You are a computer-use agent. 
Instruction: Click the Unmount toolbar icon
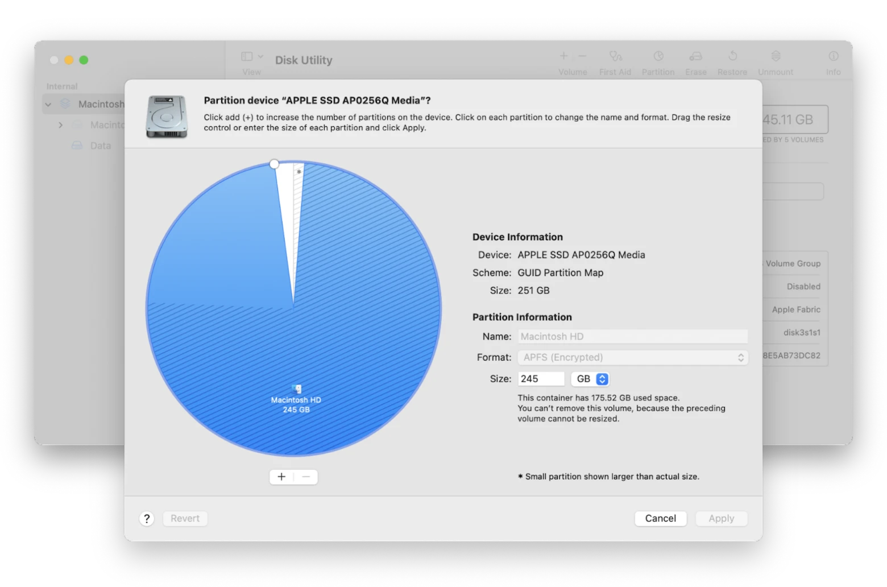coord(776,56)
